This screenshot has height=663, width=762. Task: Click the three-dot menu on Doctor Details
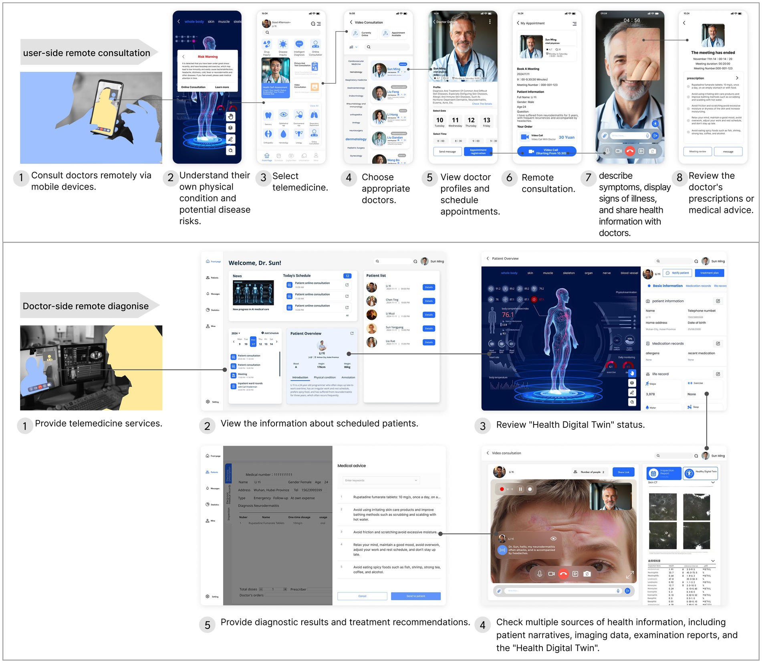coord(490,22)
